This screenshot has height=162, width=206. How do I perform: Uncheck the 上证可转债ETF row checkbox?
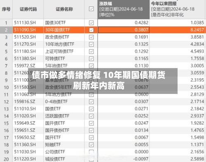[x=91, y=51]
